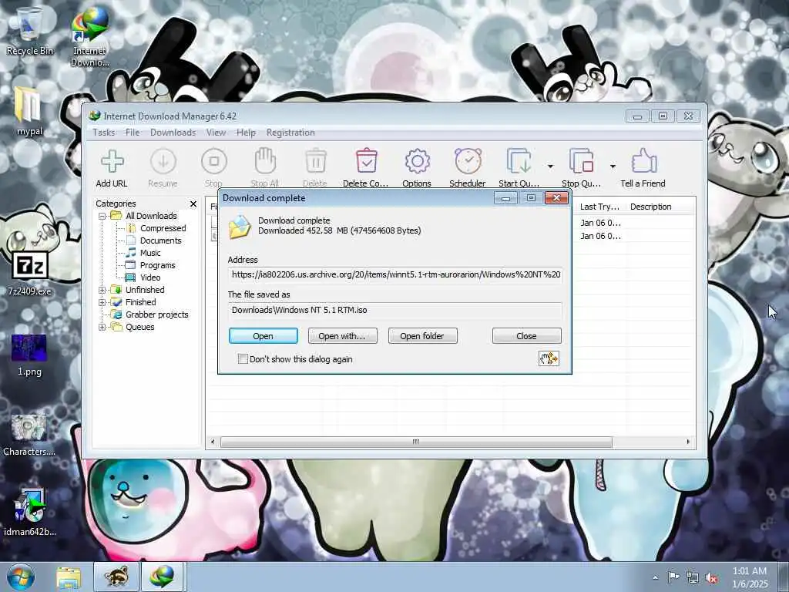Click the Address URL field
789x592 pixels.
point(395,275)
